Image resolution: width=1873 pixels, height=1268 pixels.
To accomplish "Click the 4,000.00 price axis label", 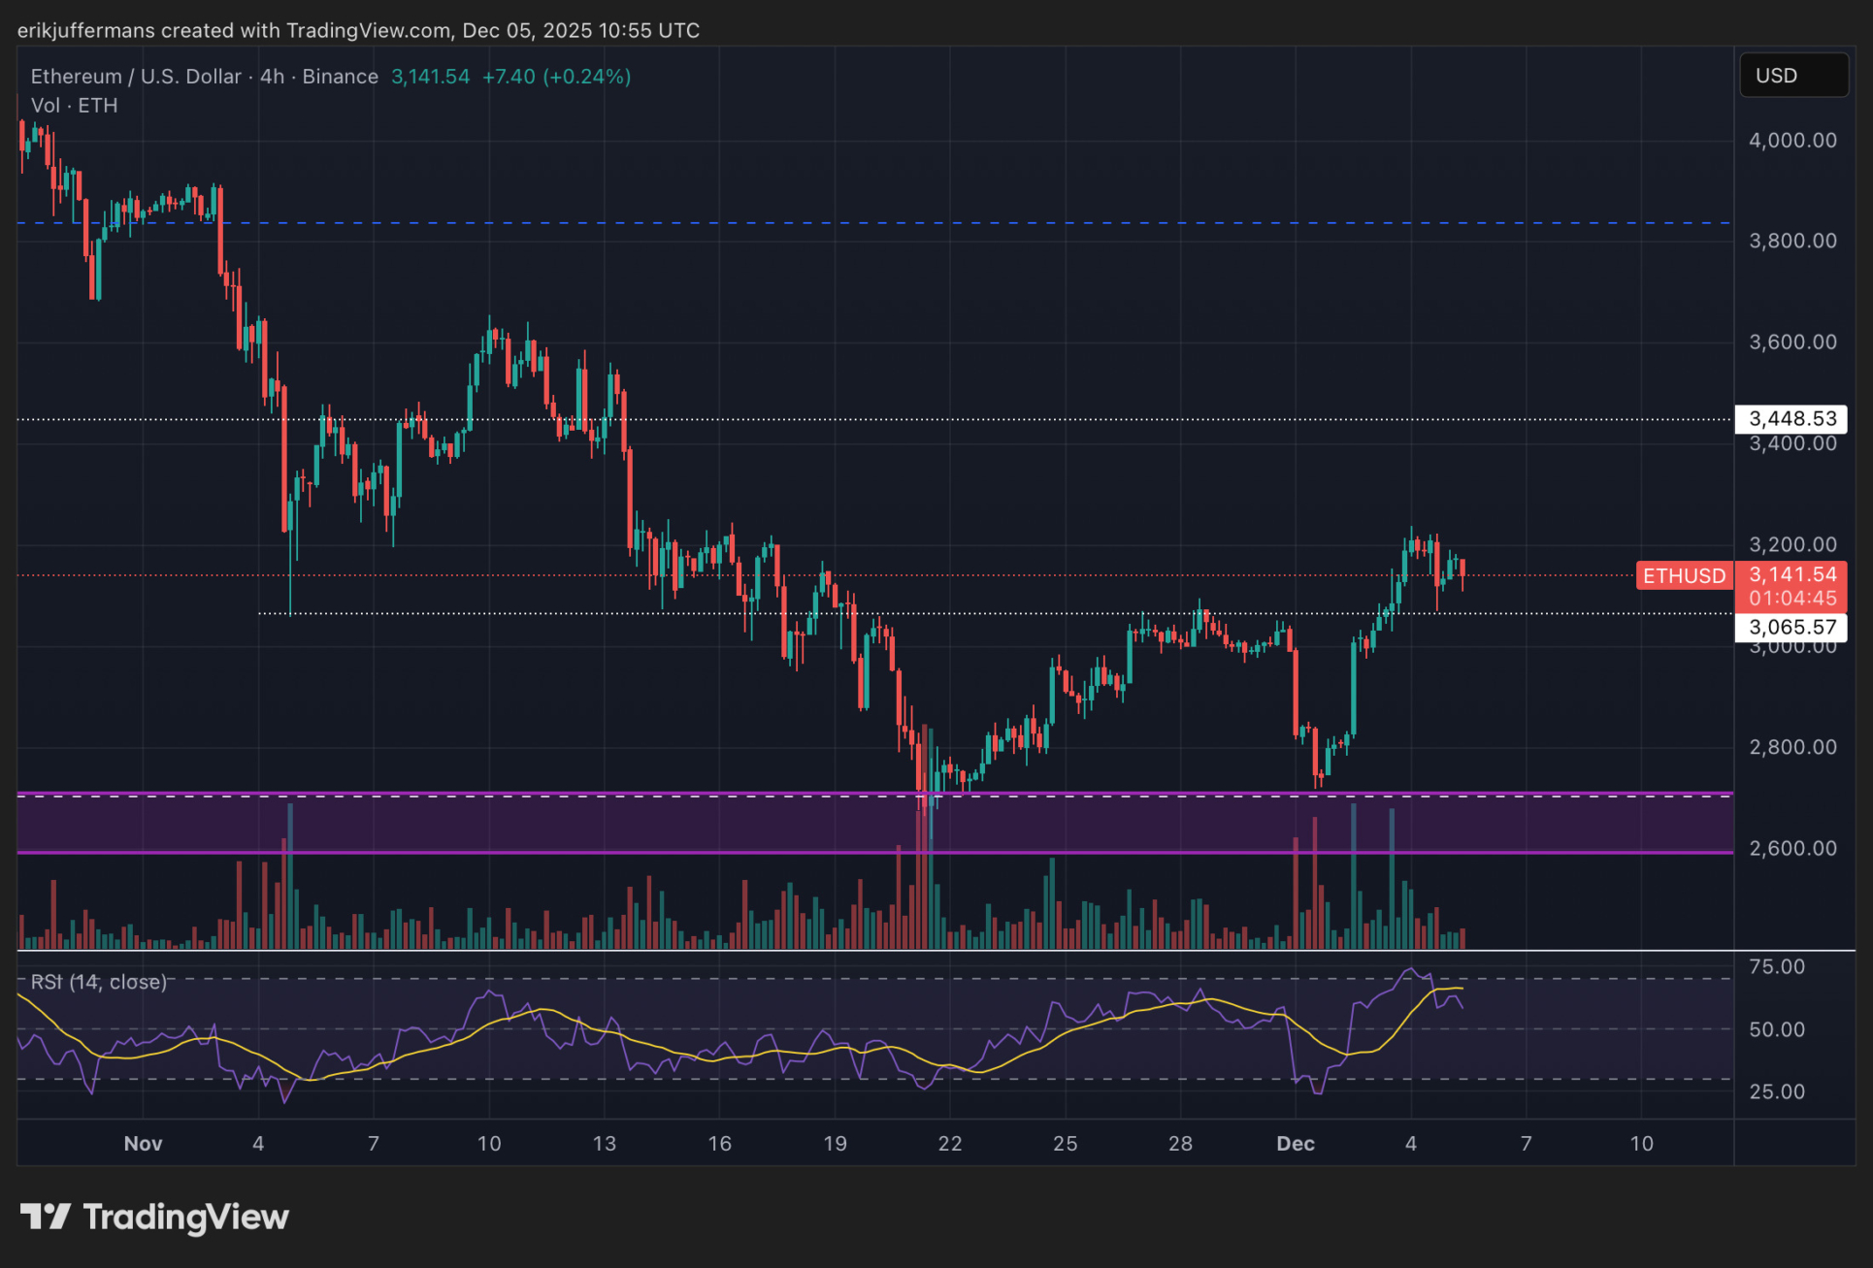I will pos(1791,141).
